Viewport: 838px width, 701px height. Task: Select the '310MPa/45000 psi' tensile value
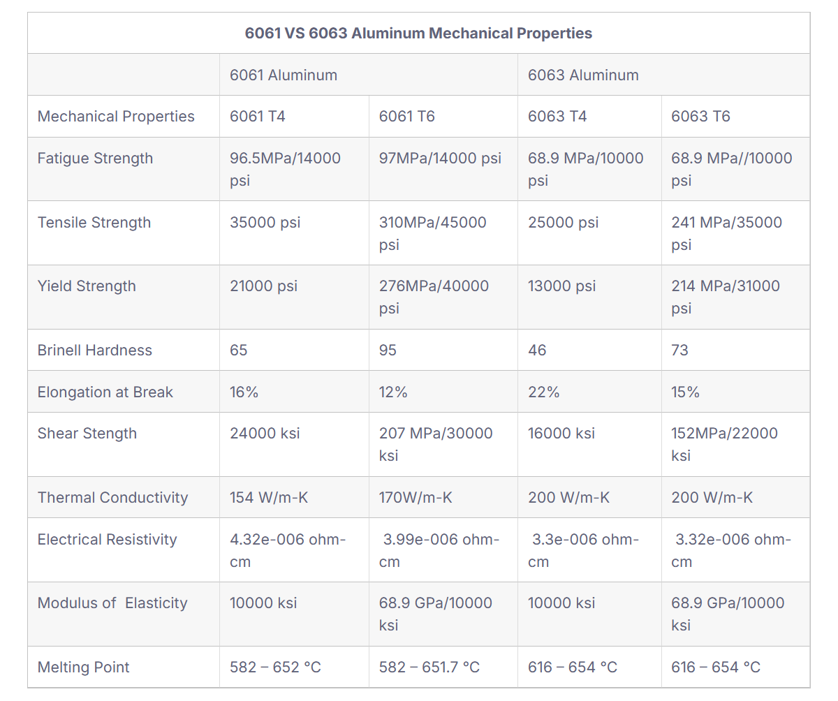433,233
